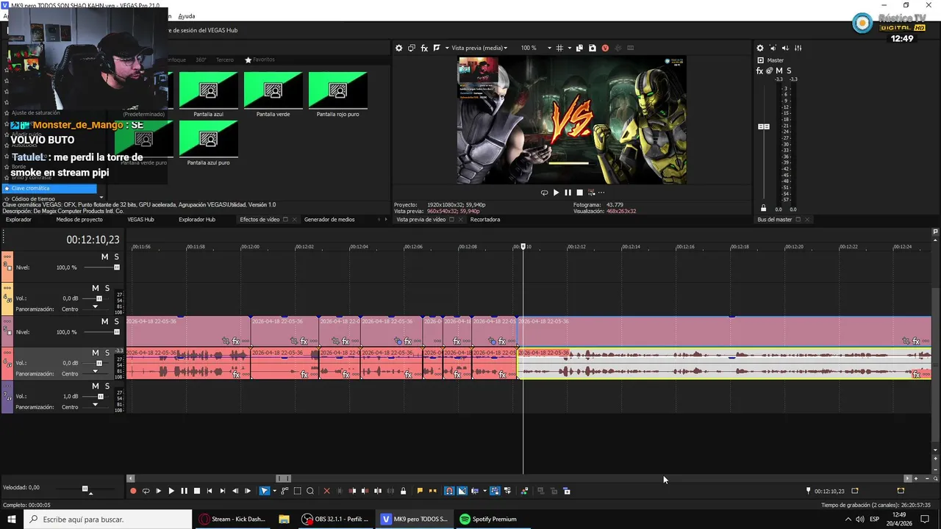Screen dimensions: 941x529
Task: Click the Trim Start icon in toolbar
Action: click(x=352, y=491)
